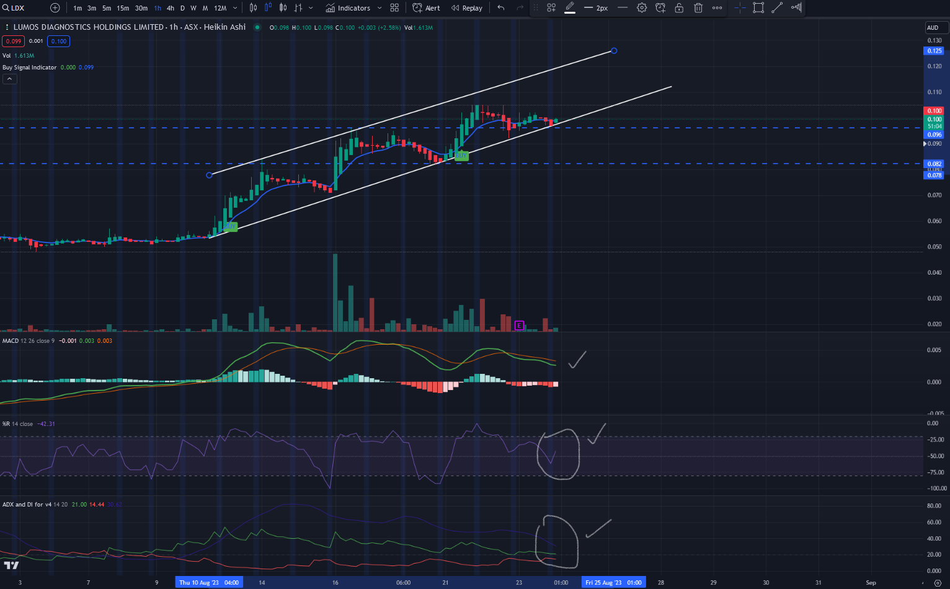Open indicator templates grid

click(x=394, y=8)
